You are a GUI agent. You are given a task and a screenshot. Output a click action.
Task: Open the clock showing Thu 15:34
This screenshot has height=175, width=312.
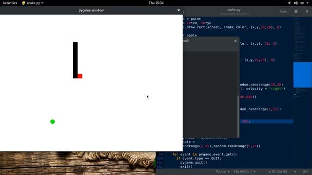[156, 3]
